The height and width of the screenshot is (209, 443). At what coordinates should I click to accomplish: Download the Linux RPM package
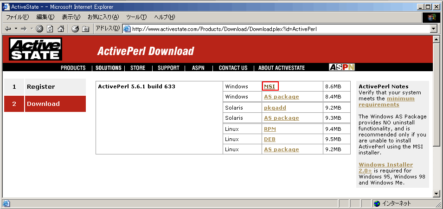click(x=270, y=129)
